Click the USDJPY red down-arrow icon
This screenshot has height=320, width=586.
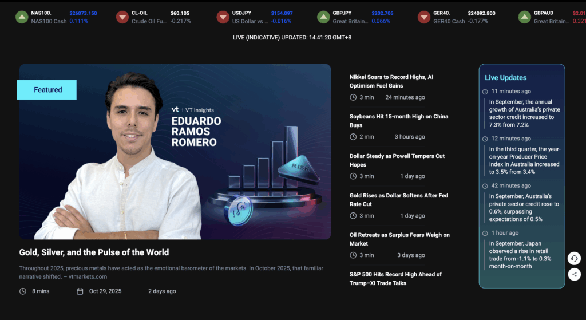[223, 17]
